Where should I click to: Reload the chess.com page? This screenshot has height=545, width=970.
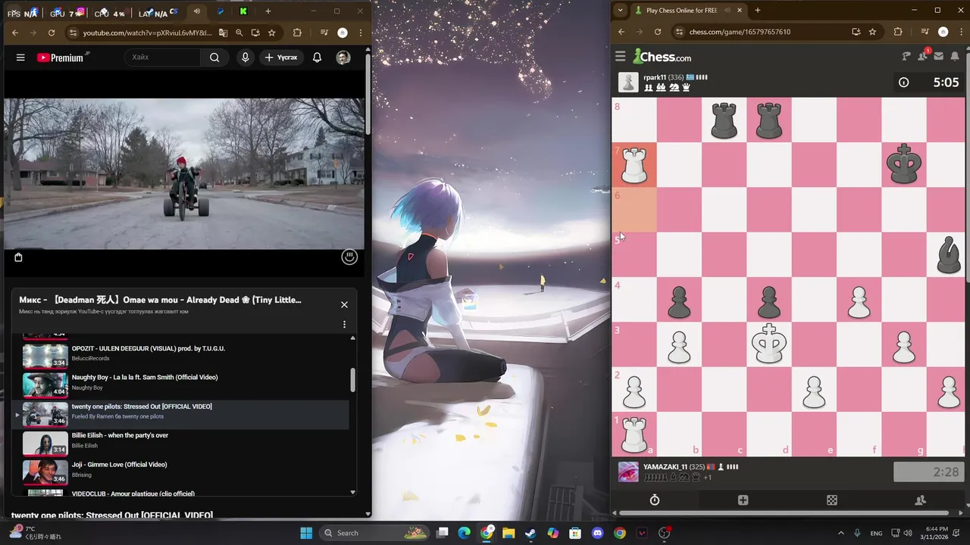[x=658, y=32]
